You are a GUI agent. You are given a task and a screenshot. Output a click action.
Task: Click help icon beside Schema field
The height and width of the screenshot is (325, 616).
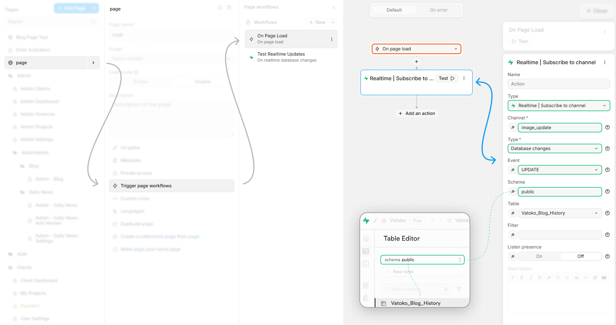607,191
